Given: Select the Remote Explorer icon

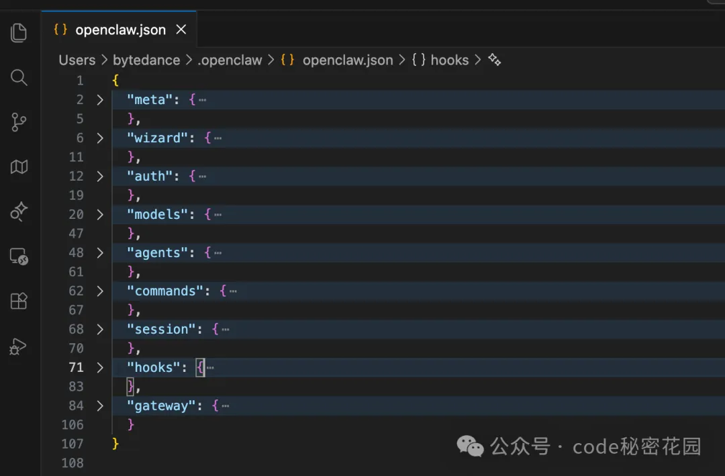Looking at the screenshot, I should (x=19, y=256).
